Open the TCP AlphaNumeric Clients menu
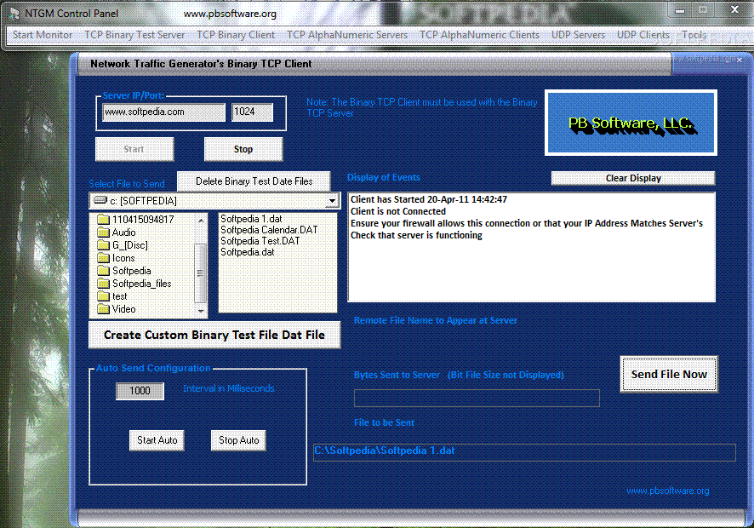Screen dimensions: 754x528 tap(479, 35)
